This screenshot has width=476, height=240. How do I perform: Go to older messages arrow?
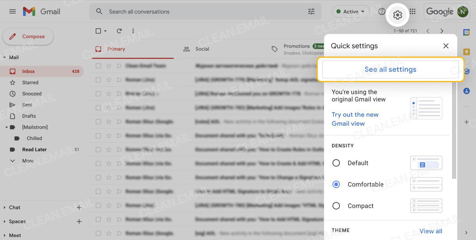point(442,31)
